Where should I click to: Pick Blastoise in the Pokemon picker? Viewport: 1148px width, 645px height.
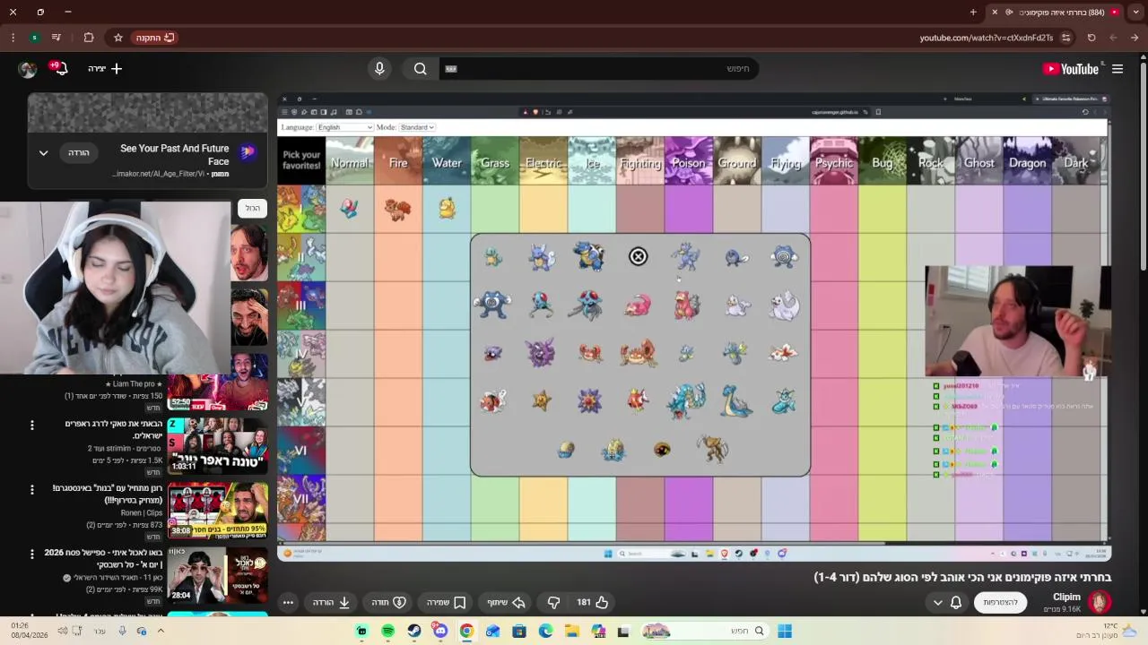coord(589,256)
